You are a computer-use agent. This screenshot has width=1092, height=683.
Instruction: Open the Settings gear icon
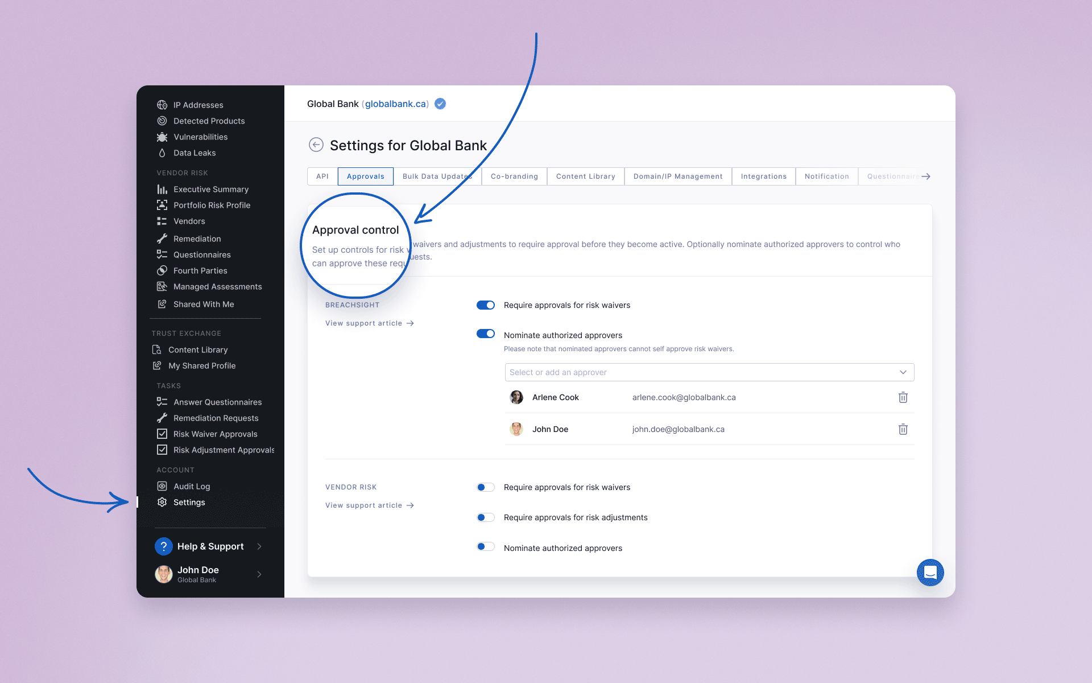(162, 502)
